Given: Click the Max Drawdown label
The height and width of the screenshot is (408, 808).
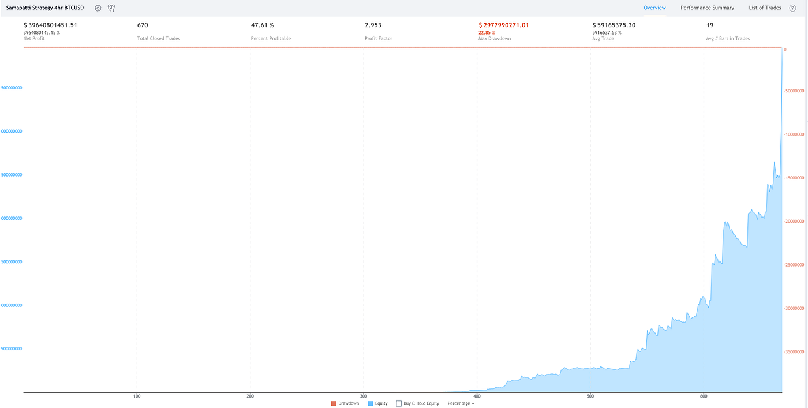Looking at the screenshot, I should (x=495, y=39).
